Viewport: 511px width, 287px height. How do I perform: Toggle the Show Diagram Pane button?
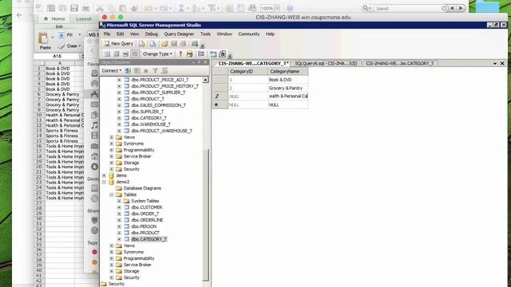(107, 54)
